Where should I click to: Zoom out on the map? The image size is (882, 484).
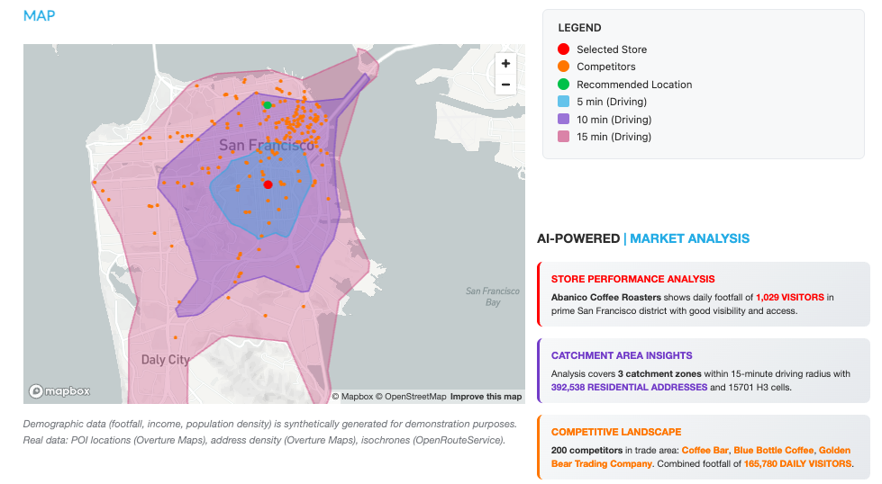505,85
